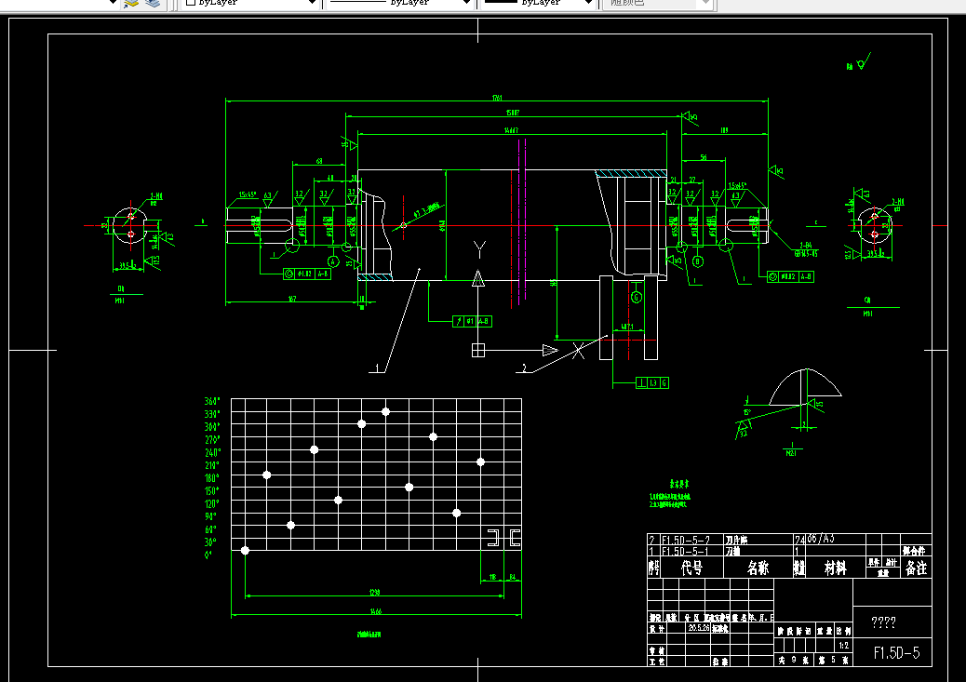Screen dimensions: 966x682
Task: Open the linetype ByLayer dropdown
Action: click(399, 4)
